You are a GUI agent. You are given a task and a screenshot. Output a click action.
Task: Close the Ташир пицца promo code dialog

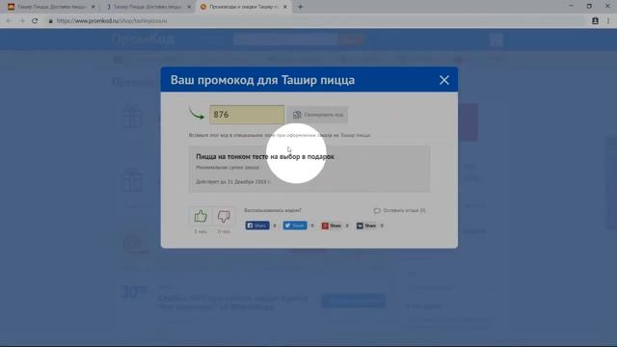pyautogui.click(x=443, y=80)
